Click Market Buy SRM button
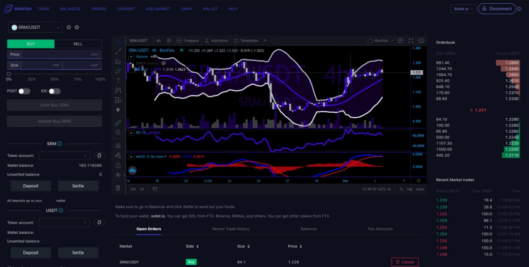The image size is (529, 267). point(54,121)
